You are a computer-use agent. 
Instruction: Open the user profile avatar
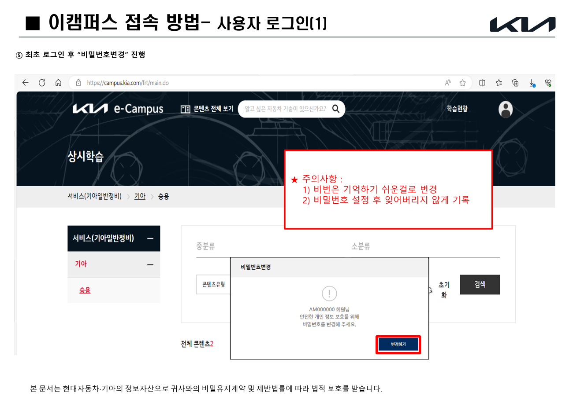506,110
